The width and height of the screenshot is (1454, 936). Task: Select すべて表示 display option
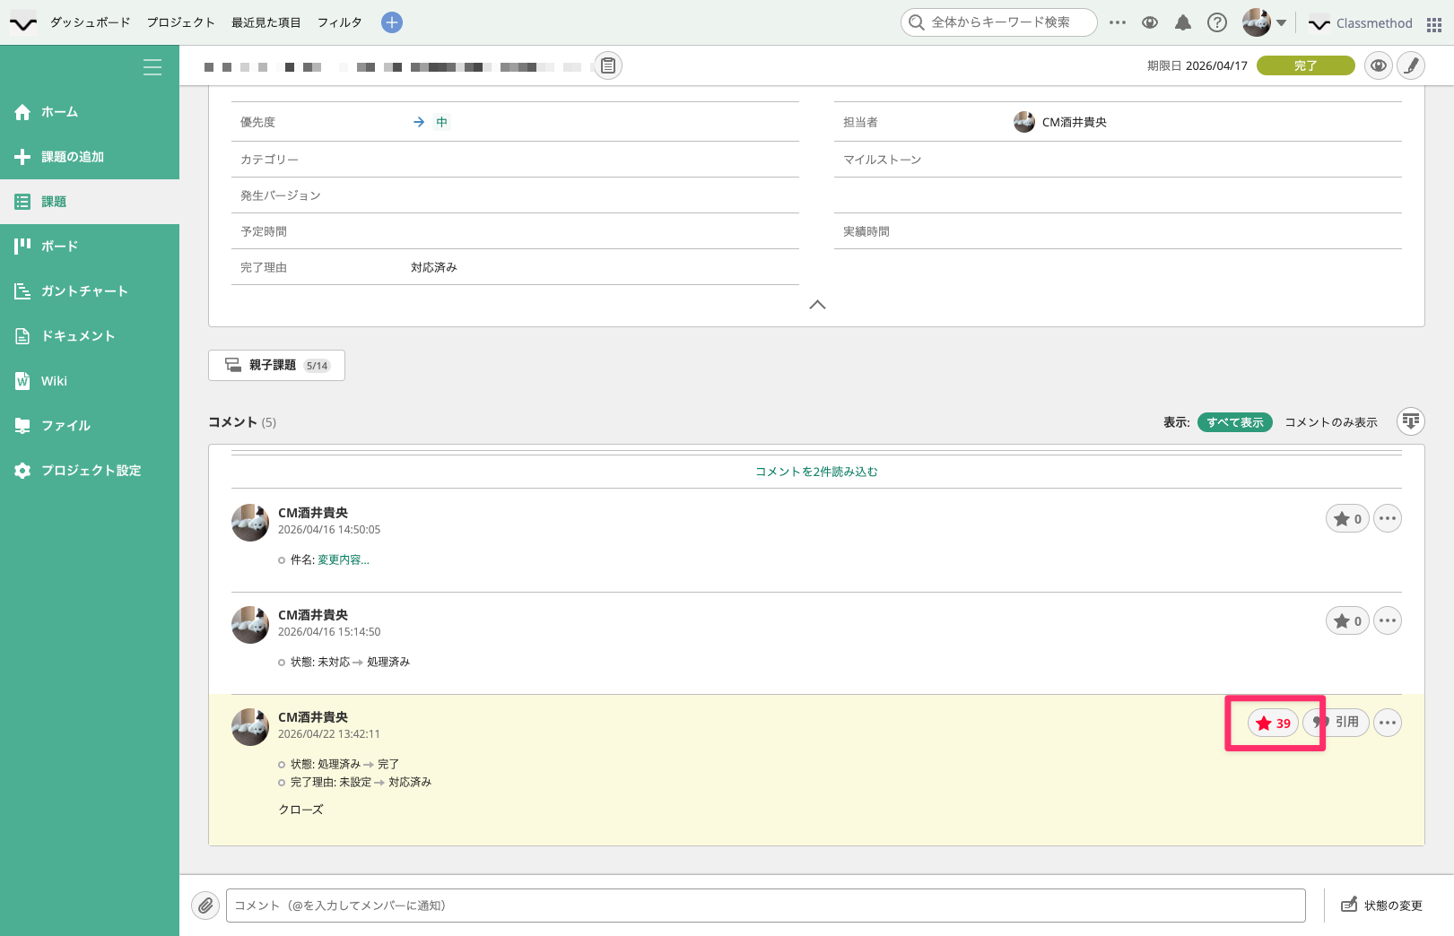tap(1234, 422)
